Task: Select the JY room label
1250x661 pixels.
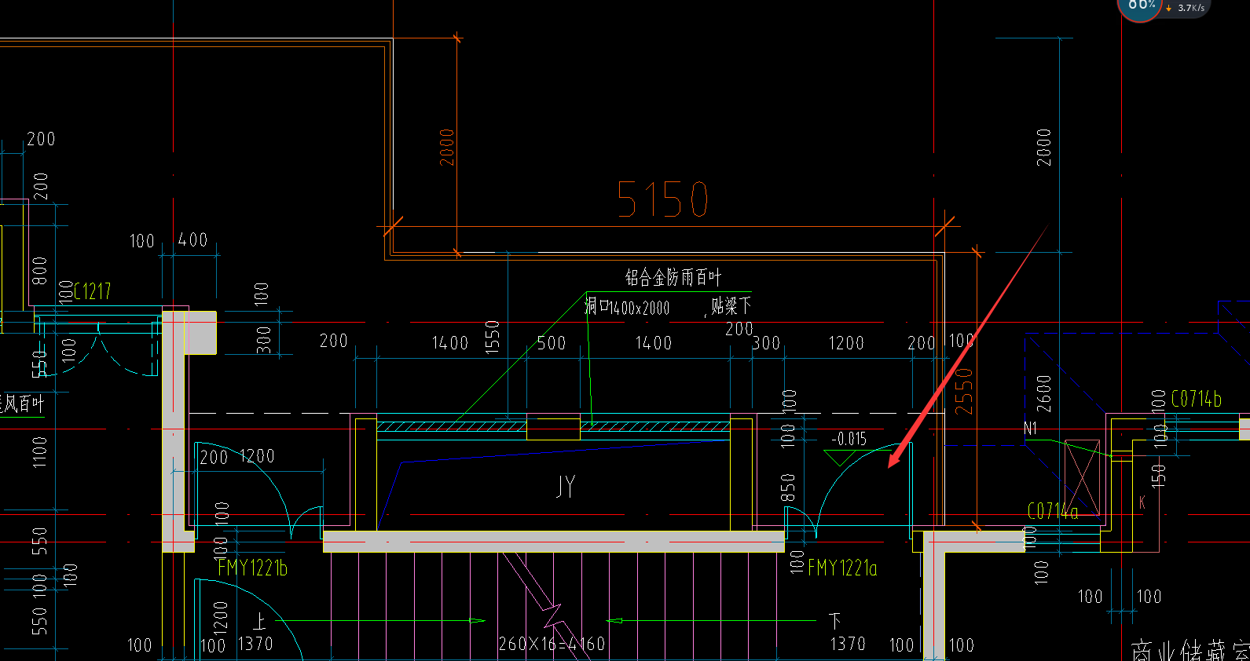Action: tap(566, 486)
